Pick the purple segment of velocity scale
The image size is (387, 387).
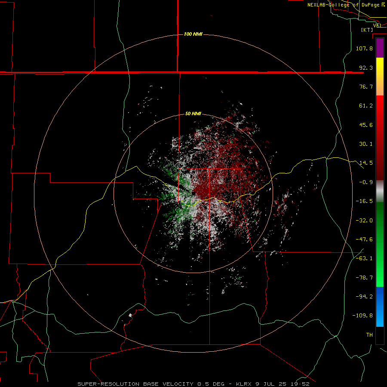[380, 48]
